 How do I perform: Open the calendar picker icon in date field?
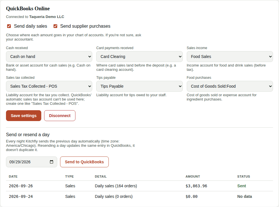point(52,162)
